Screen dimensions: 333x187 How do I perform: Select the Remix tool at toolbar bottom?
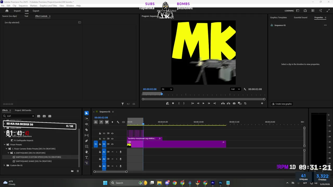coord(87,163)
